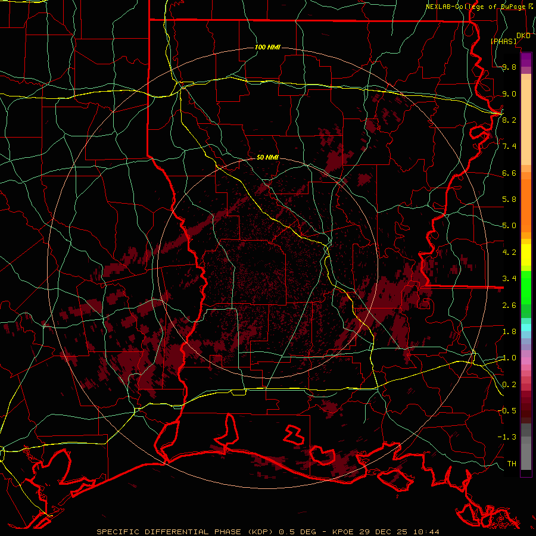Click the TH threshold label on the scale

512,464
